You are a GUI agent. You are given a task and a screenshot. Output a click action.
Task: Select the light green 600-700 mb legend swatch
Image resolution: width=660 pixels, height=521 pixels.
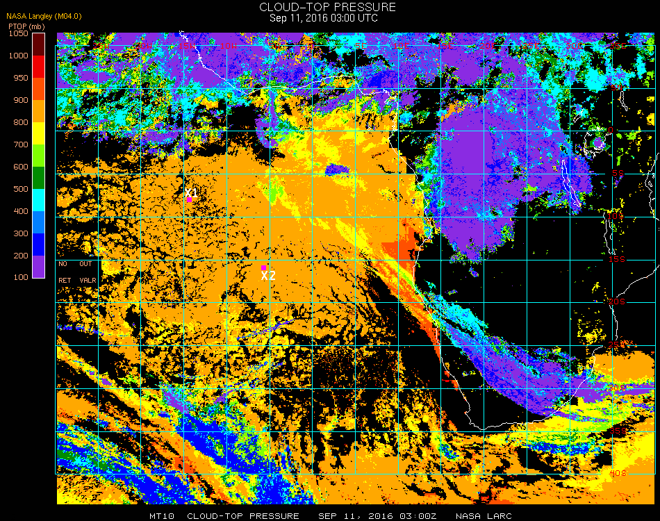38,156
